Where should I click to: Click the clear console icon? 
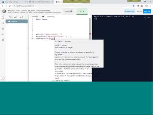[x=149, y=18]
